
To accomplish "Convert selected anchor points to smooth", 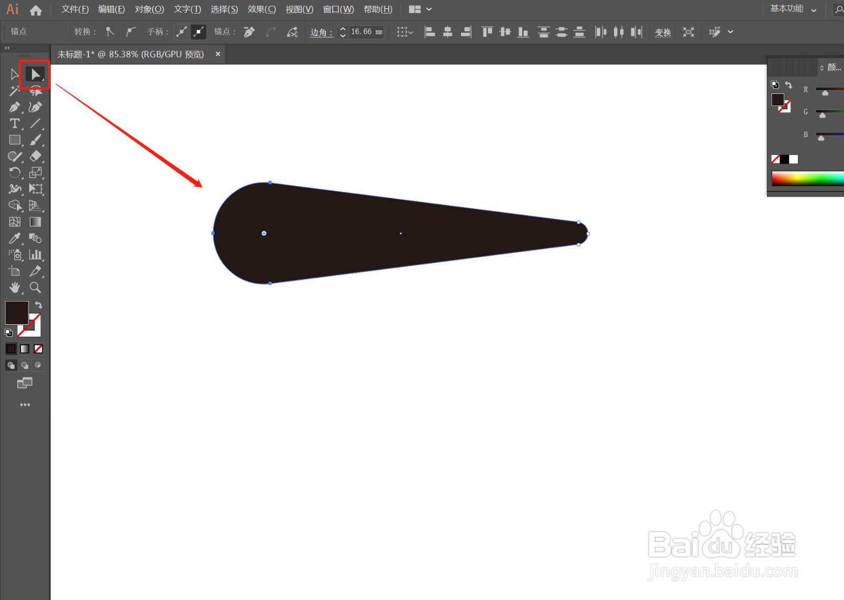I will [130, 32].
